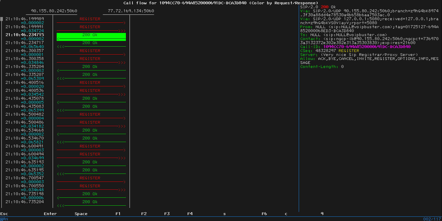Click the triple red arrowhead at 21:10:46.199991

coord(122,31)
